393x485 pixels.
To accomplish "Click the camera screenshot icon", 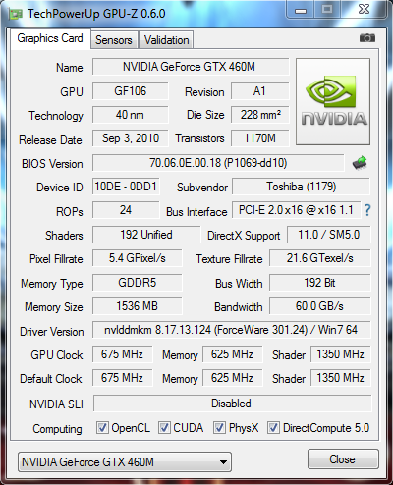I will (x=367, y=38).
